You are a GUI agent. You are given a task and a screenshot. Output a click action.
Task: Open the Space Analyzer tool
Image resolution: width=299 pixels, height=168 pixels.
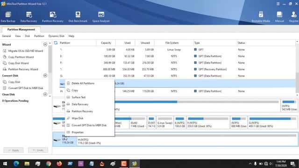(x=101, y=17)
